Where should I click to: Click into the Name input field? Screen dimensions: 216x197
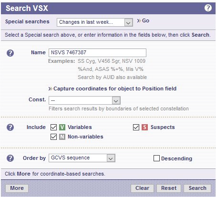coord(97,53)
